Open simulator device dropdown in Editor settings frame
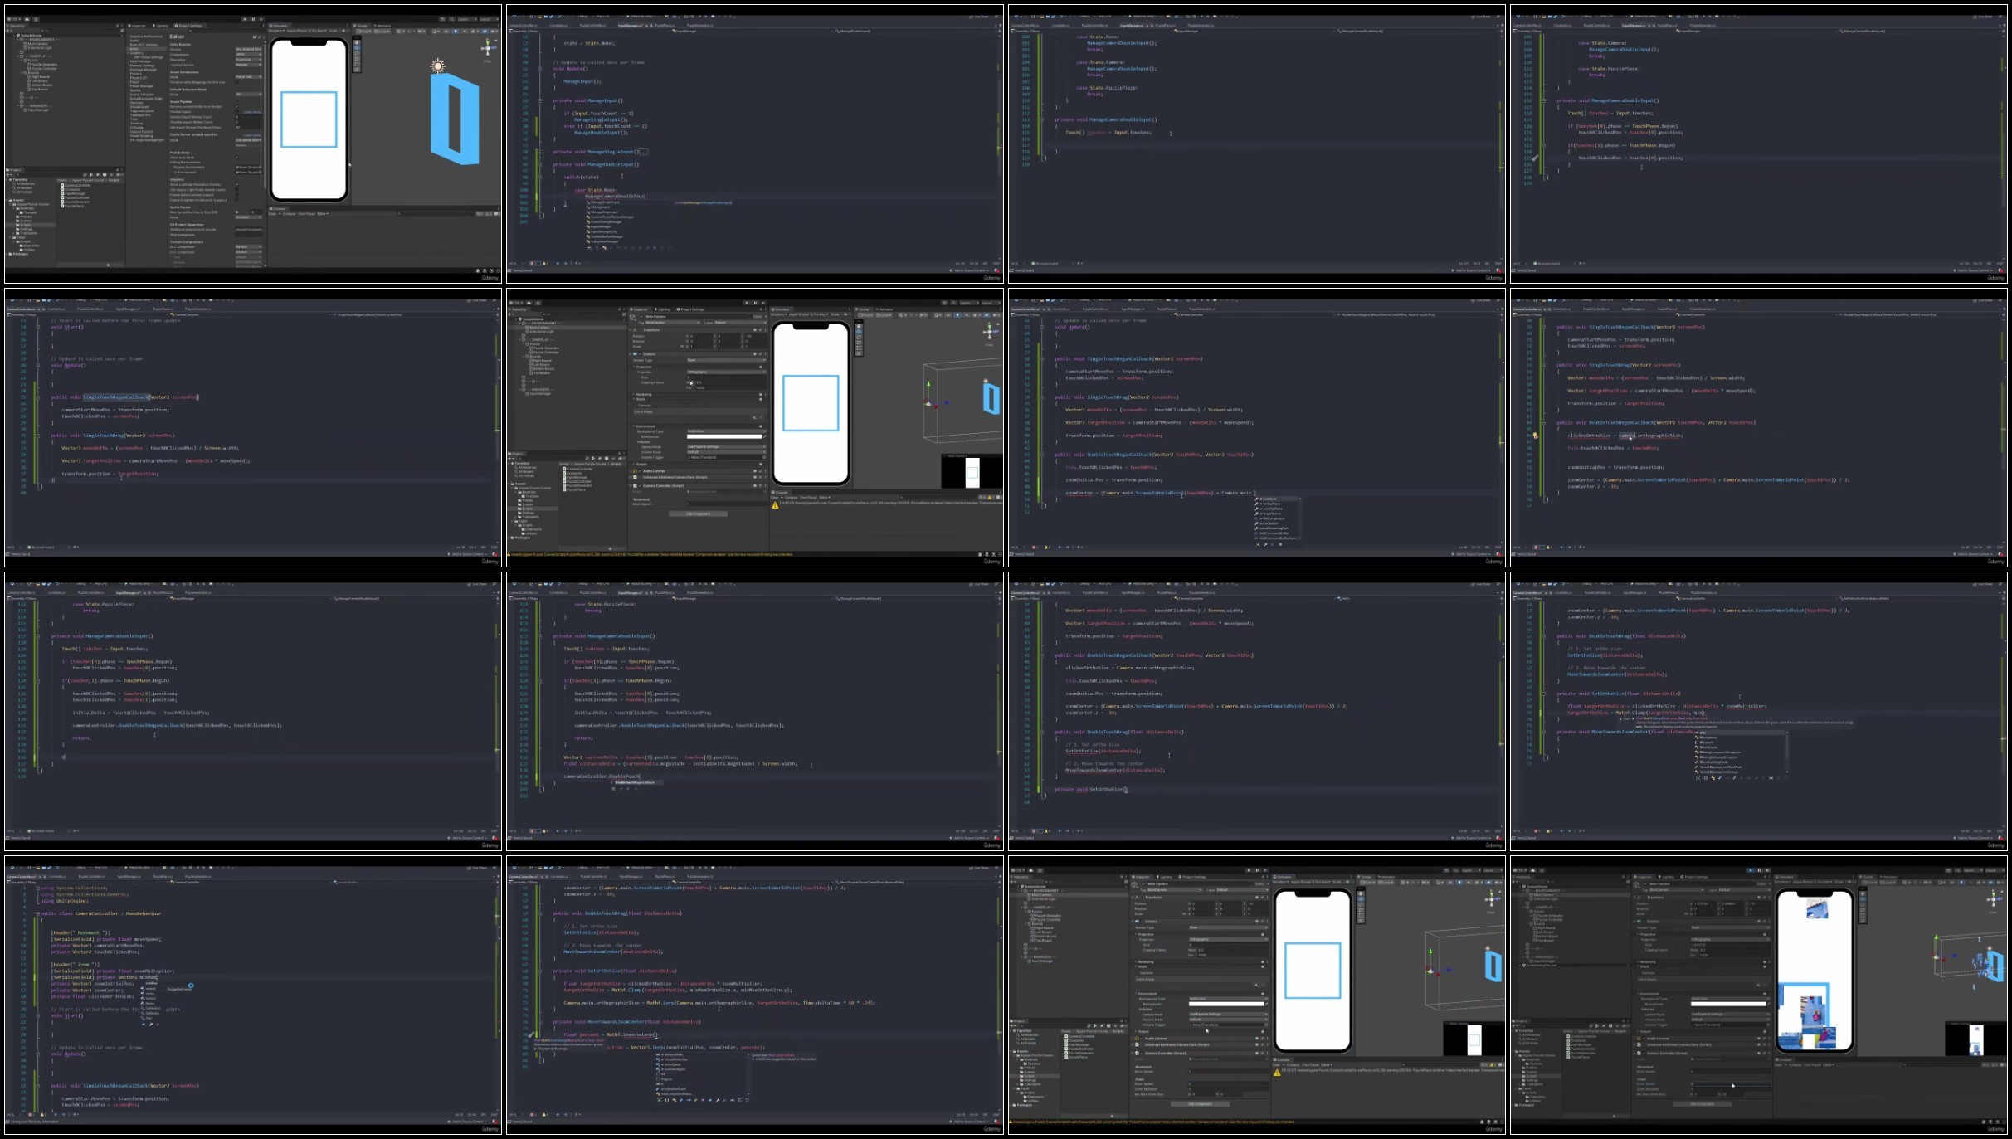This screenshot has width=2012, height=1139. [306, 31]
